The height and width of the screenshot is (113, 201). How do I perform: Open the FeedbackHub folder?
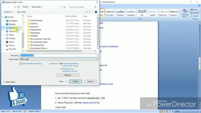tap(35, 30)
